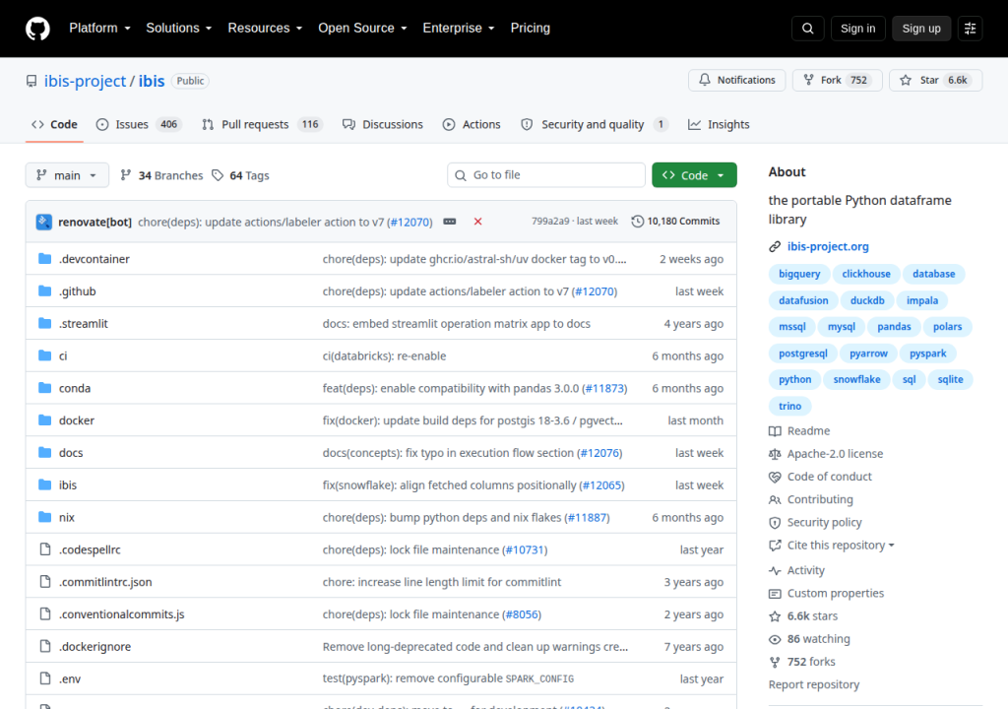Click the snowflake topic tag
The width and height of the screenshot is (1008, 709).
857,379
